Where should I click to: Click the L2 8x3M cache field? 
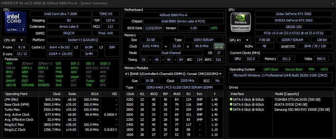[89, 47]
